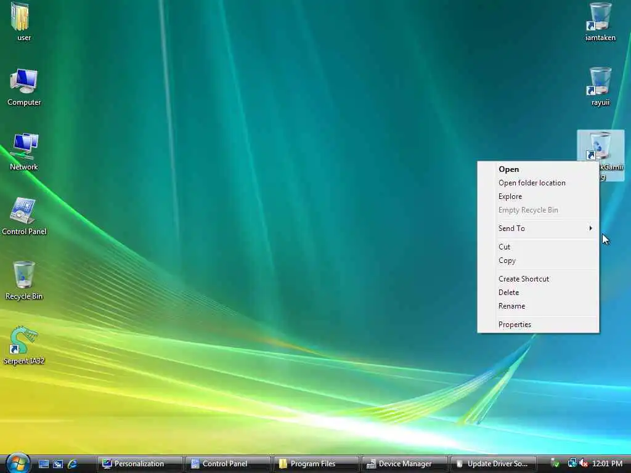
Task: Choose Open in the context menu
Action: tap(538, 169)
